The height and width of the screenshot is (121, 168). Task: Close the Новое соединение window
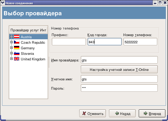point(165,3)
